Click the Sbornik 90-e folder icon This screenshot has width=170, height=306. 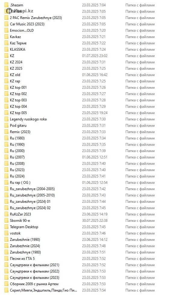tap(6, 221)
